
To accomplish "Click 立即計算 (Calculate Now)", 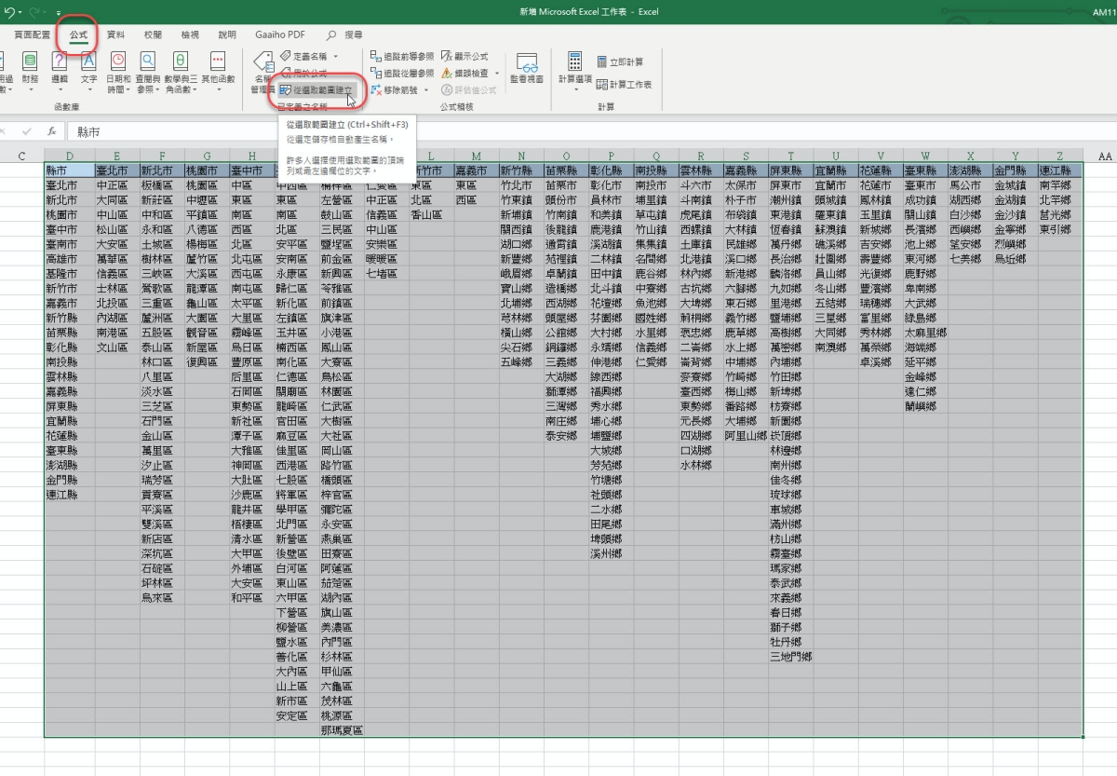I will click(x=620, y=61).
